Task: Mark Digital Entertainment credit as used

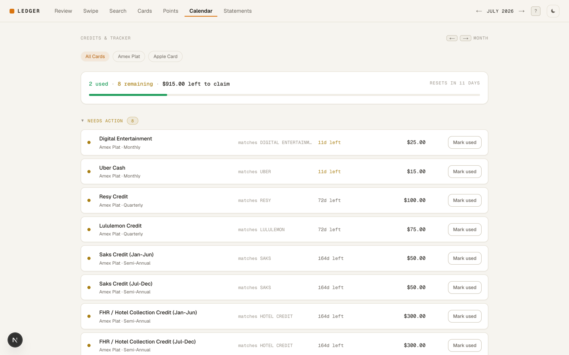Action: tap(465, 142)
